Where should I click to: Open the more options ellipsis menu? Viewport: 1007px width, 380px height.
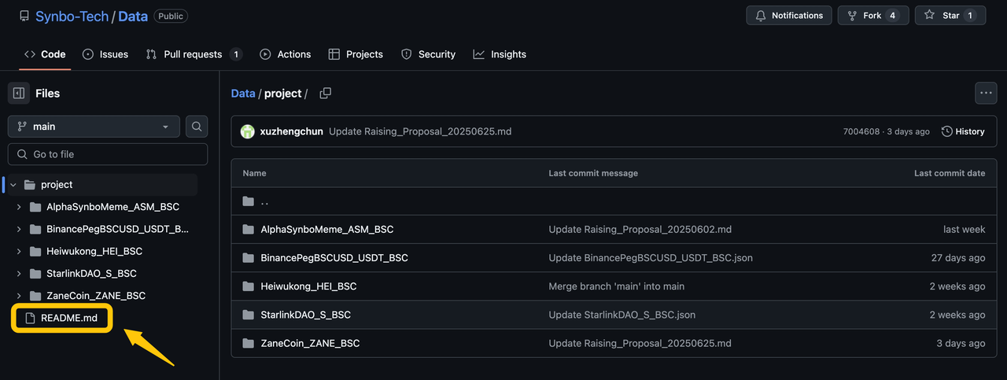[986, 93]
